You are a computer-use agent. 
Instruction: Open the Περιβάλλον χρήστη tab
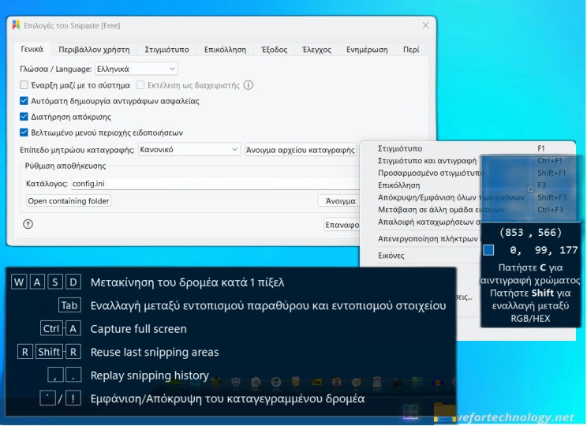94,50
